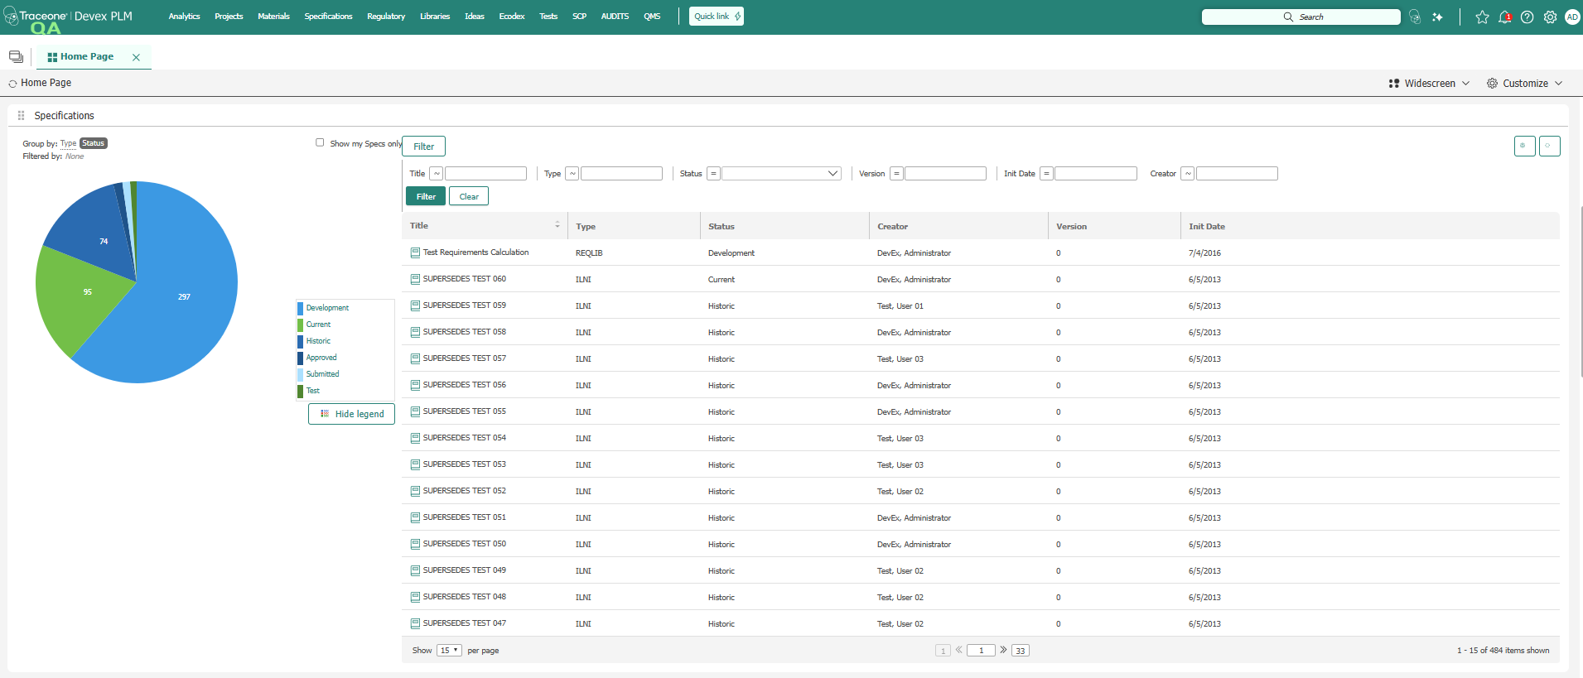Click the favorites star icon
Screen dimensions: 1583x678
pyautogui.click(x=1482, y=17)
